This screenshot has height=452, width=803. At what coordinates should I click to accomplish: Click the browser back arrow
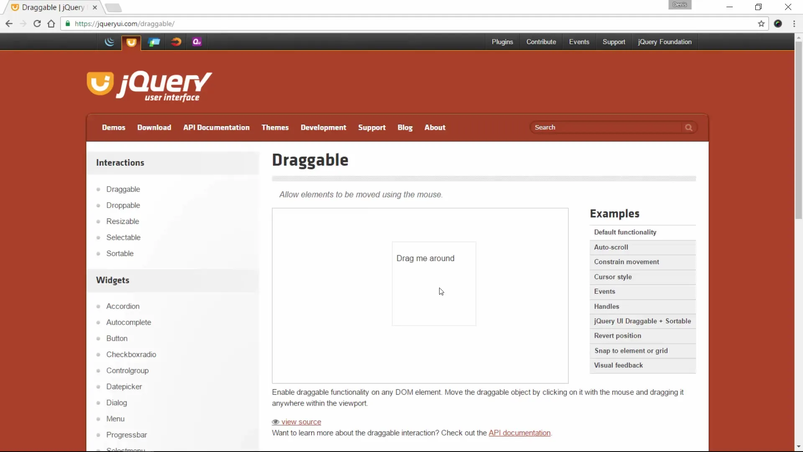9,24
